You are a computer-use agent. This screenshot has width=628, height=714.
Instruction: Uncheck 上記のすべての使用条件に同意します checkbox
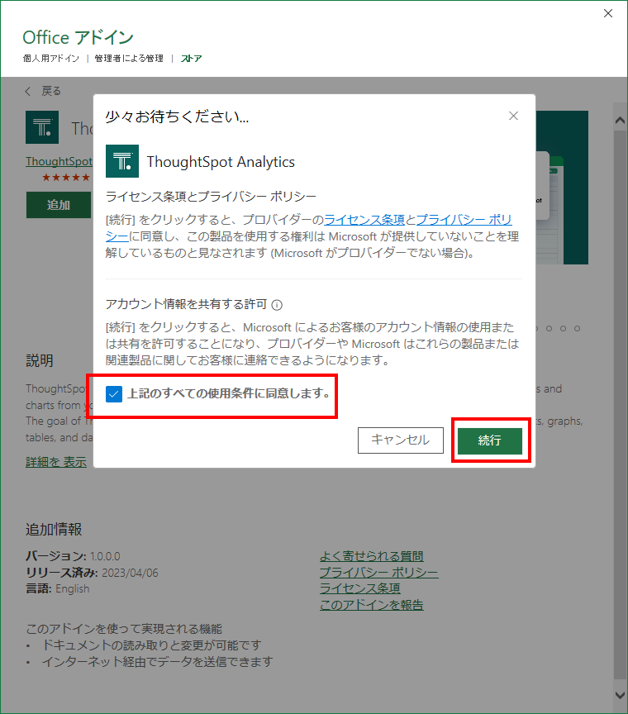coord(114,393)
